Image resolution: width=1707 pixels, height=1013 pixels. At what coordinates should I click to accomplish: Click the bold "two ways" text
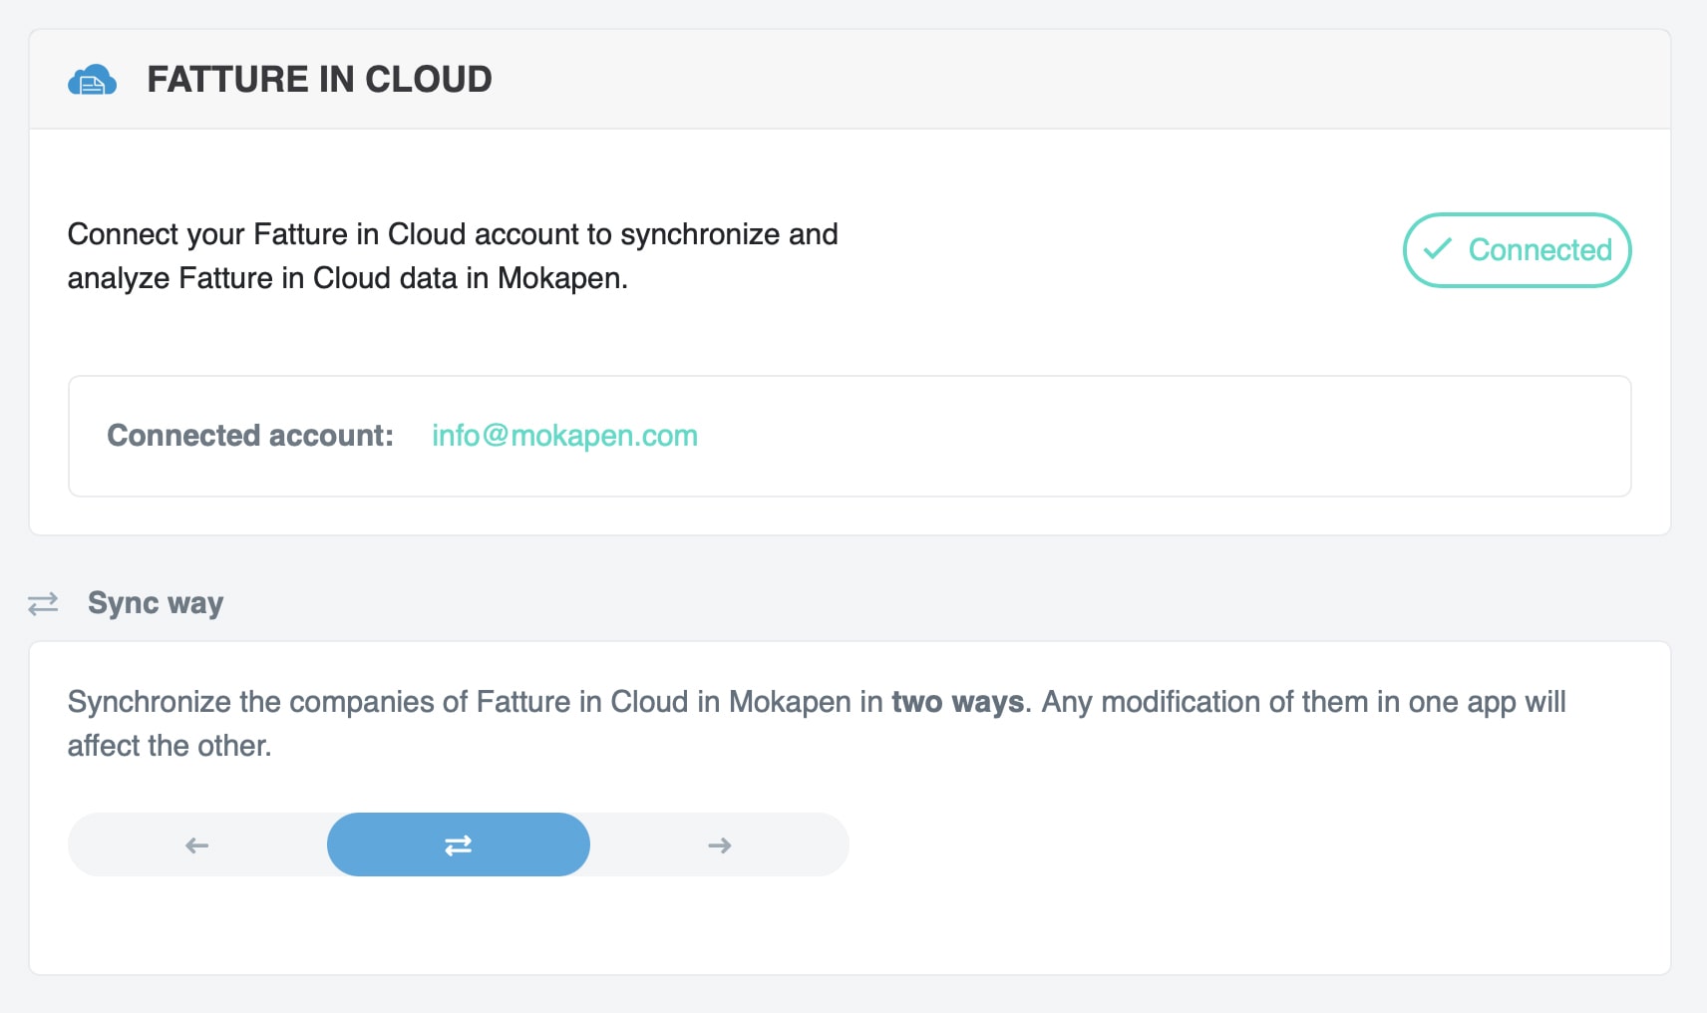tap(957, 702)
